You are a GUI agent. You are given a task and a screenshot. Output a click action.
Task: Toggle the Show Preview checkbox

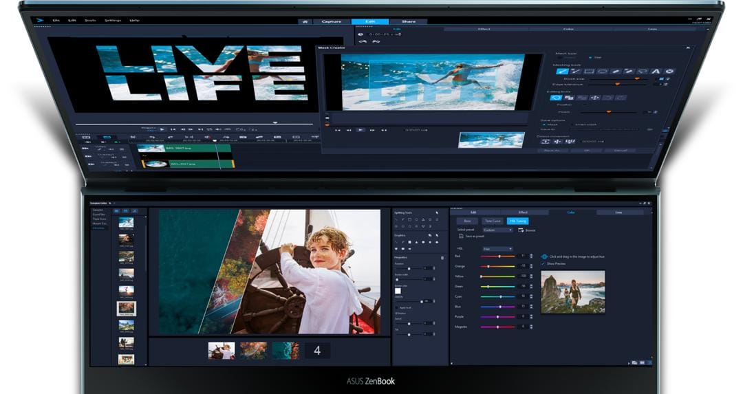pos(543,263)
